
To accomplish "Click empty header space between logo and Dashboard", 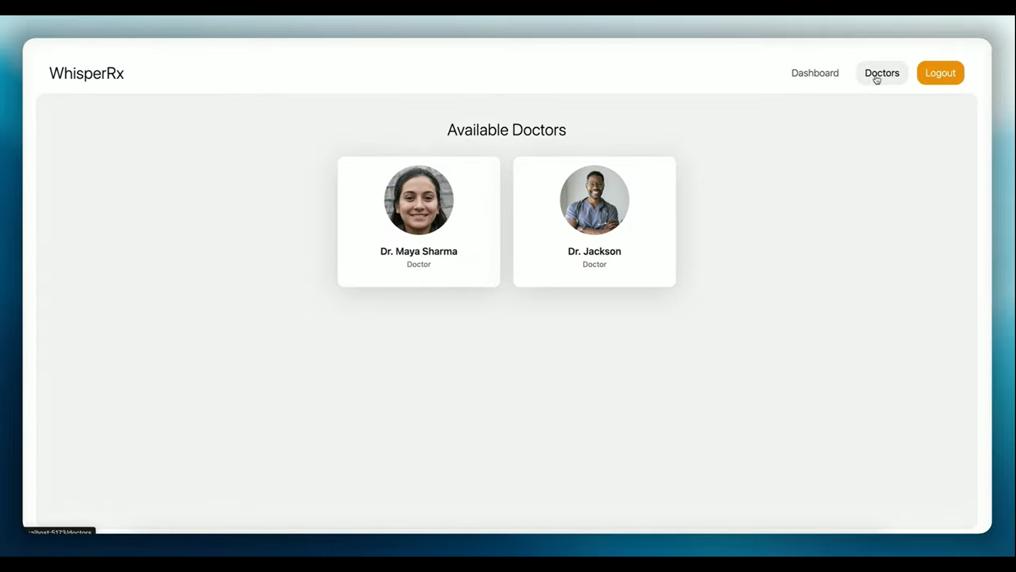I will click(450, 73).
